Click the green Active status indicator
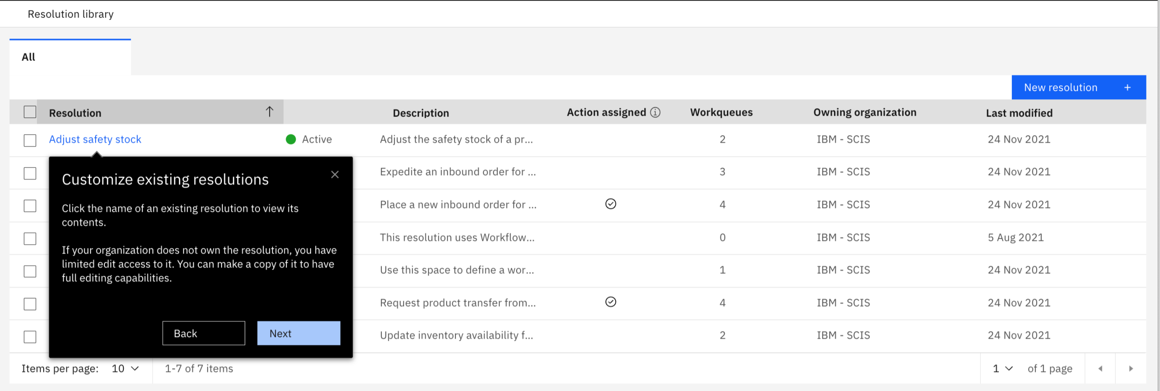This screenshot has width=1160, height=391. pyautogui.click(x=291, y=139)
